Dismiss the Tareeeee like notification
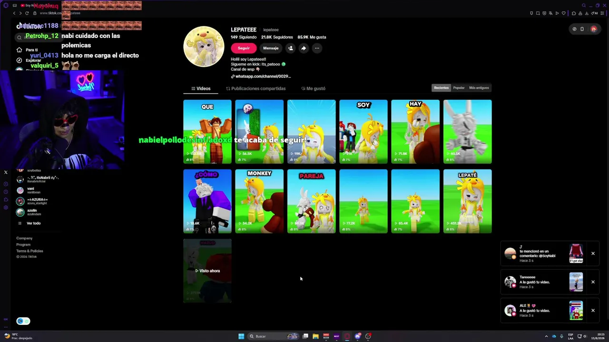Screen dimensions: 609x342 click(x=593, y=282)
